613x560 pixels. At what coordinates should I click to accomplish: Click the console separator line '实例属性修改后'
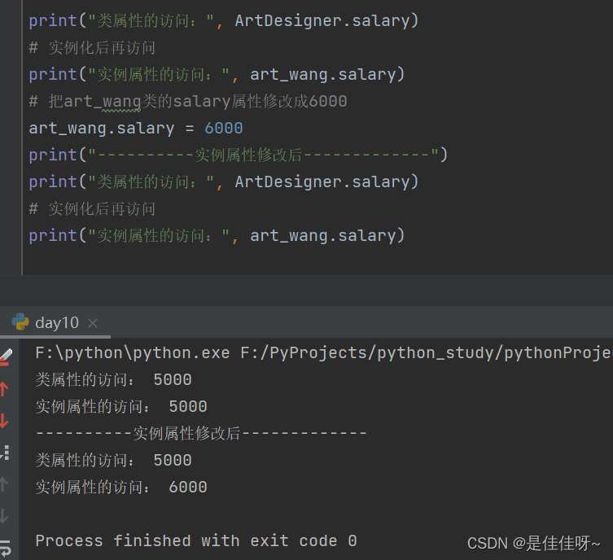[x=201, y=433]
